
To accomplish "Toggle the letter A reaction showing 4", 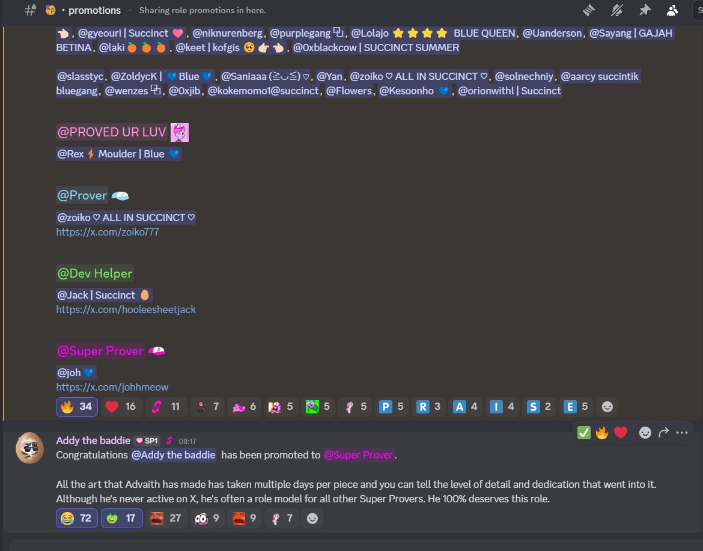I will click(x=465, y=407).
